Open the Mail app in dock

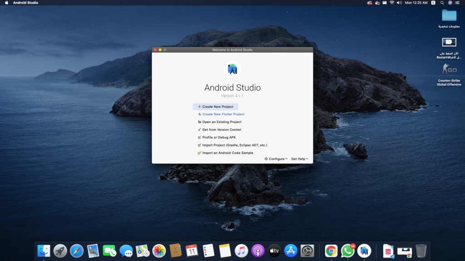click(x=93, y=251)
